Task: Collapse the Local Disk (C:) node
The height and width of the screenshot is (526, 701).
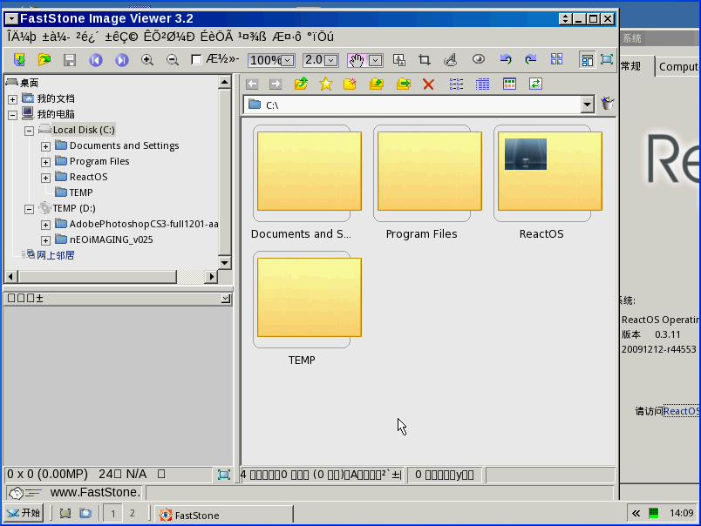Action: tap(29, 131)
